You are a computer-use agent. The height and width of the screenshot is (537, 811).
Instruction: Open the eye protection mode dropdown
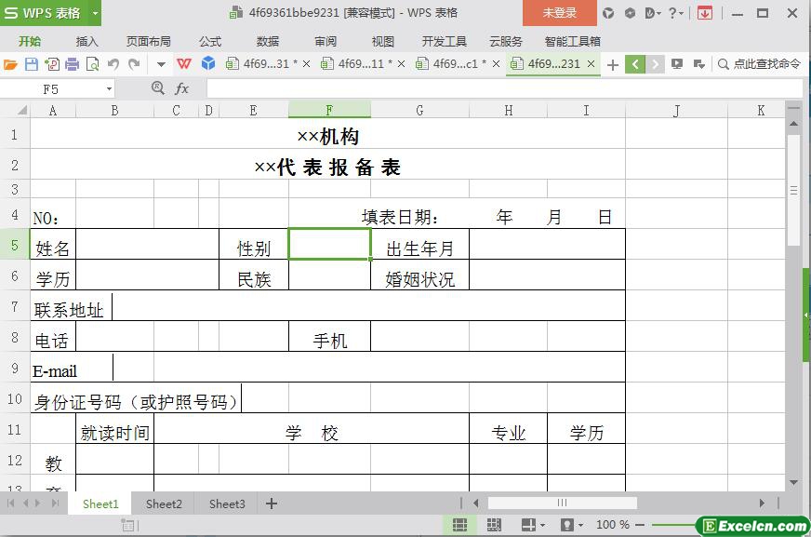[x=581, y=525]
